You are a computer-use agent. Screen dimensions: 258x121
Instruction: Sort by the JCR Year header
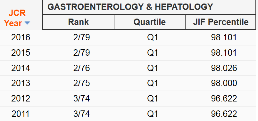[15, 18]
